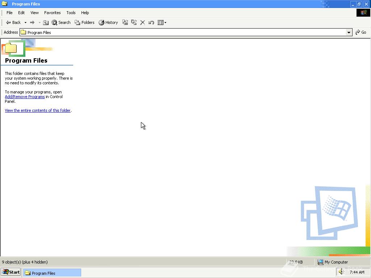The height and width of the screenshot is (278, 371).
Task: Click View the entire contents link
Action: click(x=38, y=110)
